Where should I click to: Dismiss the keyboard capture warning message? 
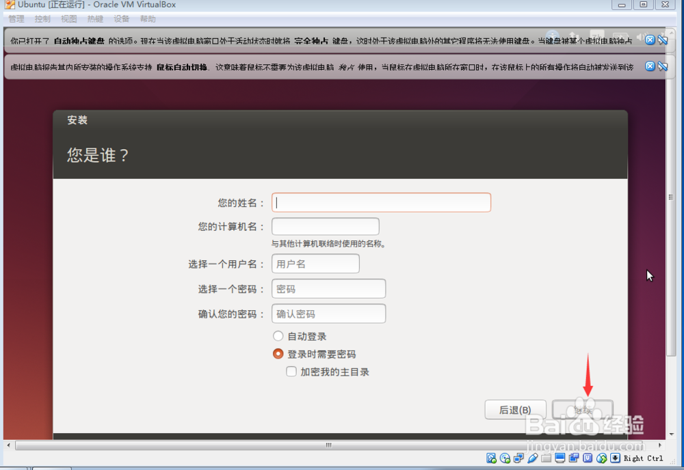(650, 38)
